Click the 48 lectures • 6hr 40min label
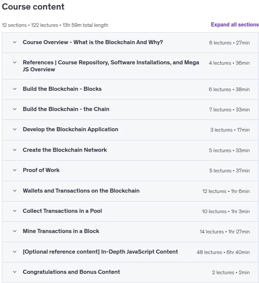This screenshot has width=259, height=283. point(223,252)
